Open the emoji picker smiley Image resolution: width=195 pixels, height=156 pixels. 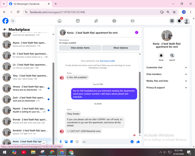[132, 142]
